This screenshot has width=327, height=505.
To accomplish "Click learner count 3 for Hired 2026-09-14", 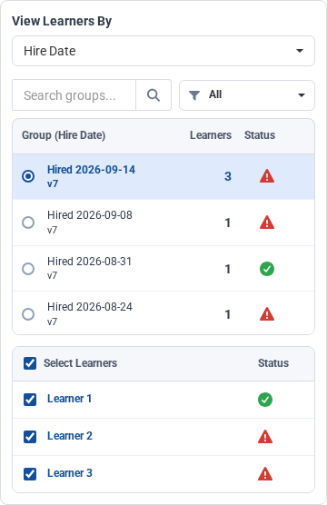I will point(228,176).
